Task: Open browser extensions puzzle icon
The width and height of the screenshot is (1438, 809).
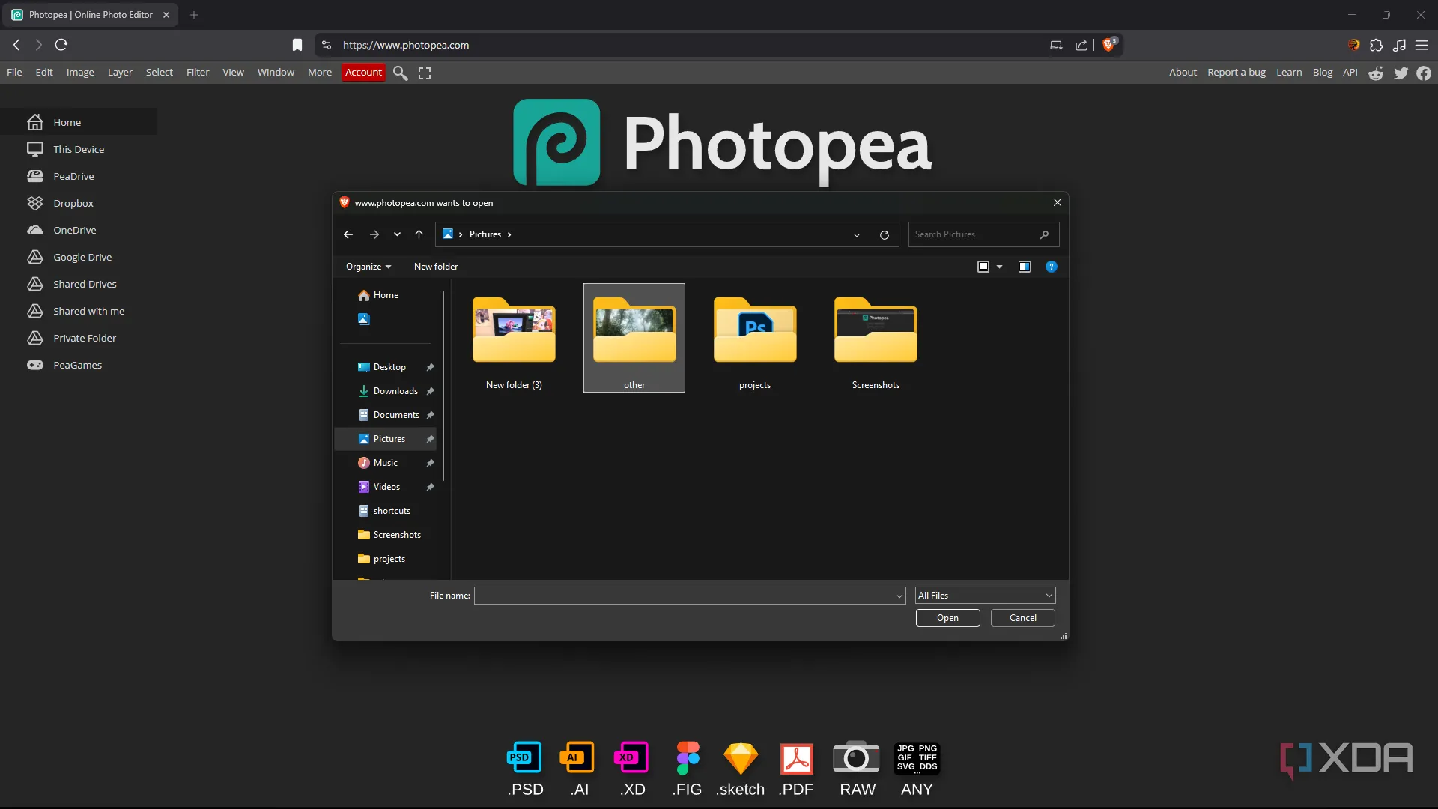Action: click(1376, 45)
